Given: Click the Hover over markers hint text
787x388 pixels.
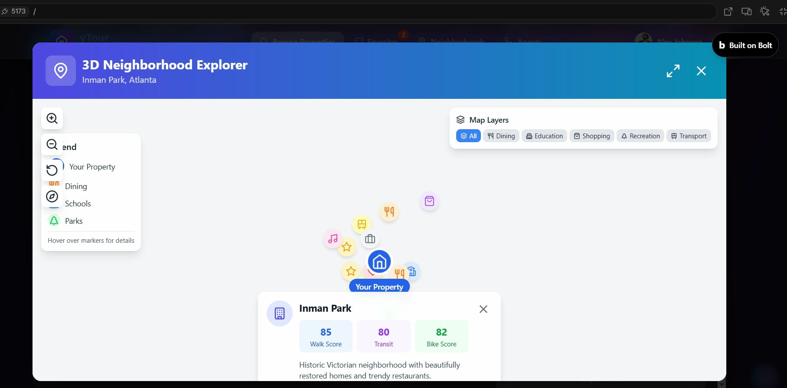Looking at the screenshot, I should click(91, 240).
